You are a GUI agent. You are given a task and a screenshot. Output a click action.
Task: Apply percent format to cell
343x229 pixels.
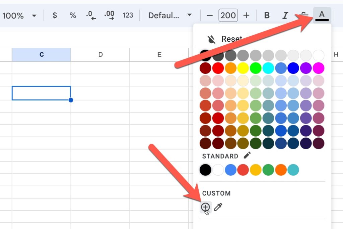(x=73, y=15)
